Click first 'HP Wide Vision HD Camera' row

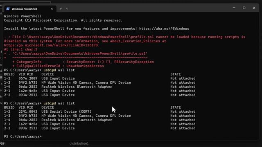click(99, 82)
